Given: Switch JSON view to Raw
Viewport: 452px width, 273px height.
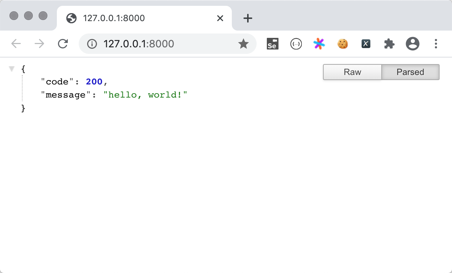Looking at the screenshot, I should point(352,72).
